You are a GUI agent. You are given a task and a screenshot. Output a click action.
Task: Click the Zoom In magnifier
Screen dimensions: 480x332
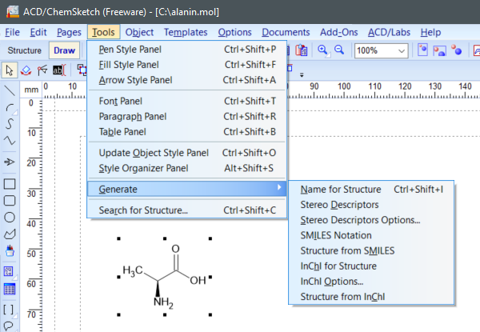(322, 50)
